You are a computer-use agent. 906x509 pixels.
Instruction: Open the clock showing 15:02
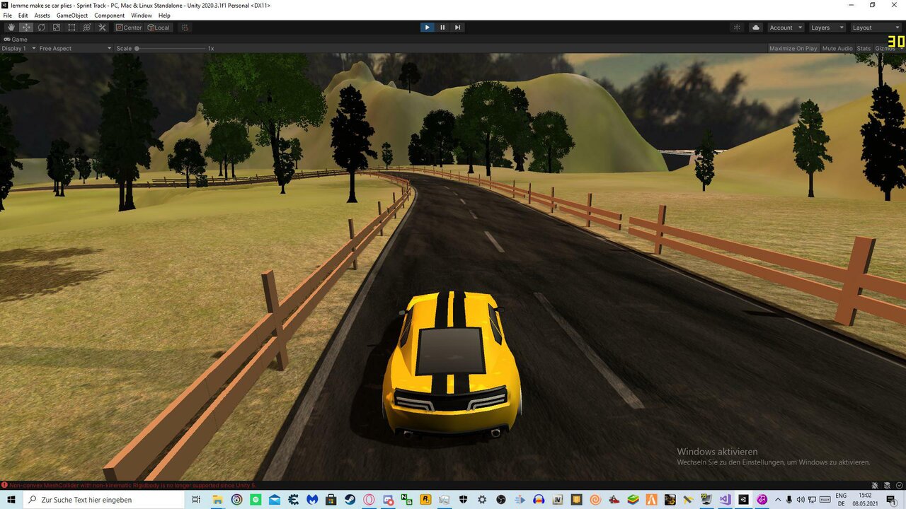point(865,500)
